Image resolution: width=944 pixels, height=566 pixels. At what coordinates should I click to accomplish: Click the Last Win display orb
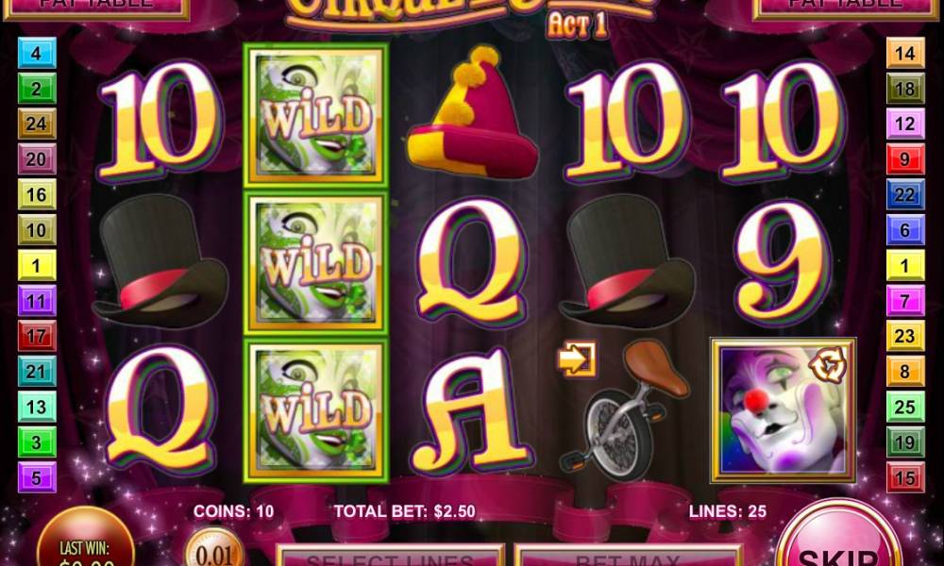pyautogui.click(x=86, y=539)
